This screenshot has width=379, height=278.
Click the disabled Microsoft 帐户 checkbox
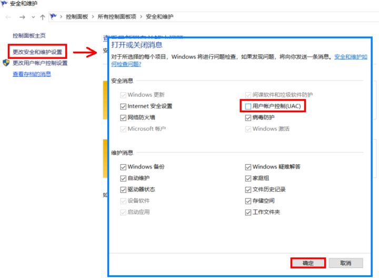(x=123, y=129)
